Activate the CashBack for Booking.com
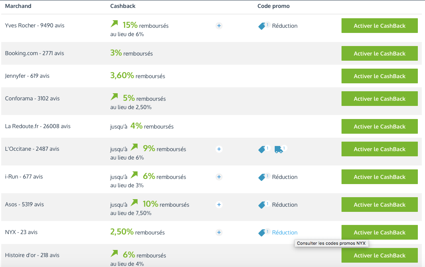 (379, 54)
